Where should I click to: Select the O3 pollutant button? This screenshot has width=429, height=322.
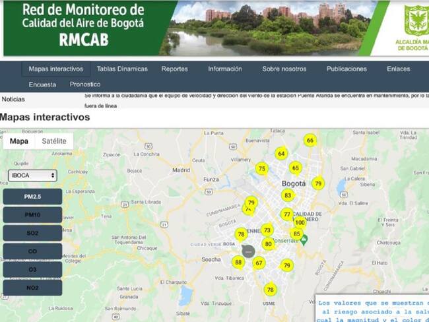click(x=32, y=269)
